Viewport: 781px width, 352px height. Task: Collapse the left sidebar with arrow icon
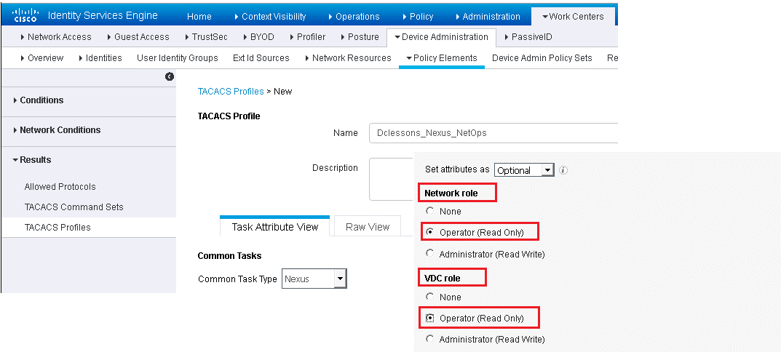point(170,76)
